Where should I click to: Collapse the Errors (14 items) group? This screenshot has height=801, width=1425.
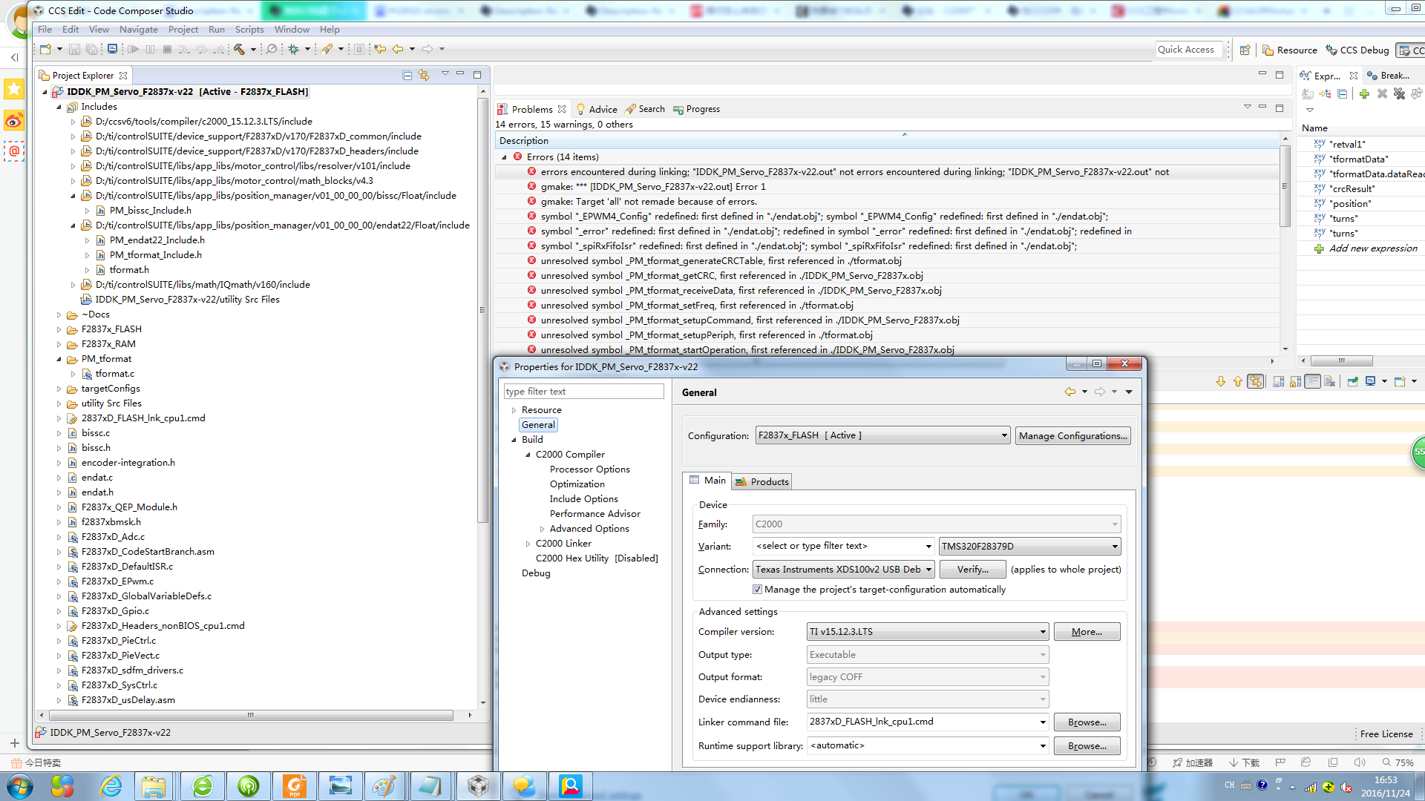tap(505, 157)
